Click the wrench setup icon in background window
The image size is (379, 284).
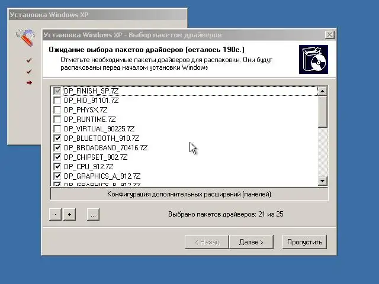[x=25, y=37]
